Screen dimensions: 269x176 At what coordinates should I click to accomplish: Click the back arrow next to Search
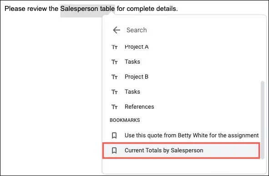pos(117,30)
